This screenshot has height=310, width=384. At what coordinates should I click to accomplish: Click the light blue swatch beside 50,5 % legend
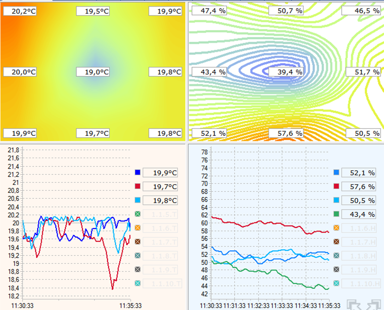(x=336, y=200)
